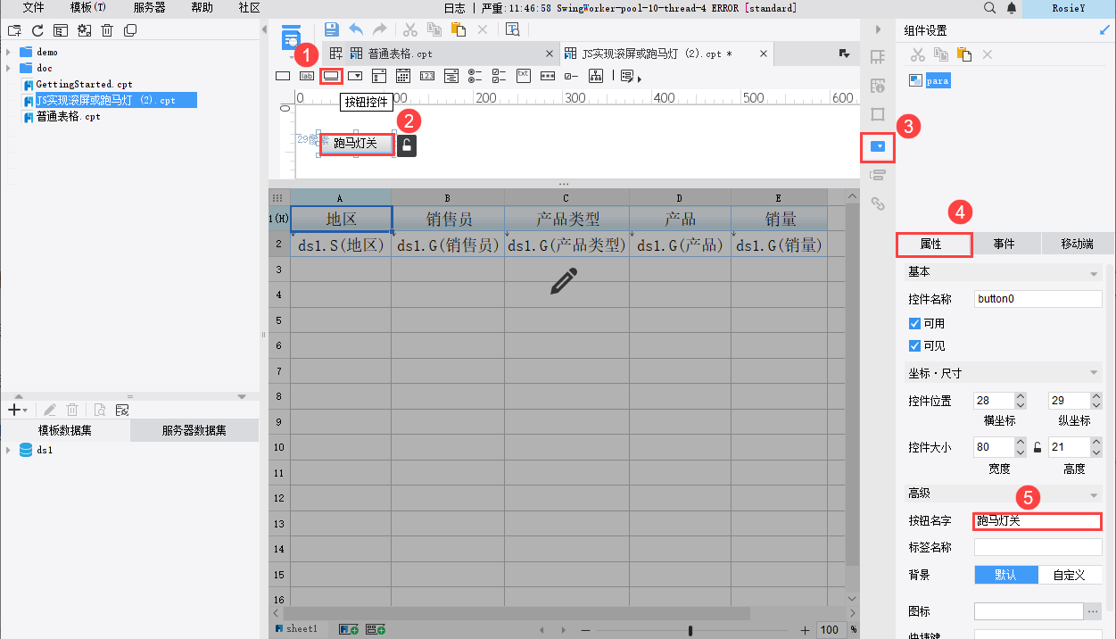The image size is (1116, 639).
Task: Open the hyperlink side panel icon
Action: [x=878, y=203]
